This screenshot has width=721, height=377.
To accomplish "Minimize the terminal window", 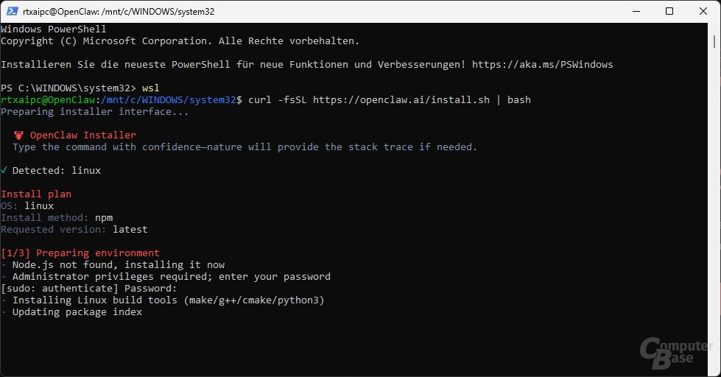I will pos(636,11).
